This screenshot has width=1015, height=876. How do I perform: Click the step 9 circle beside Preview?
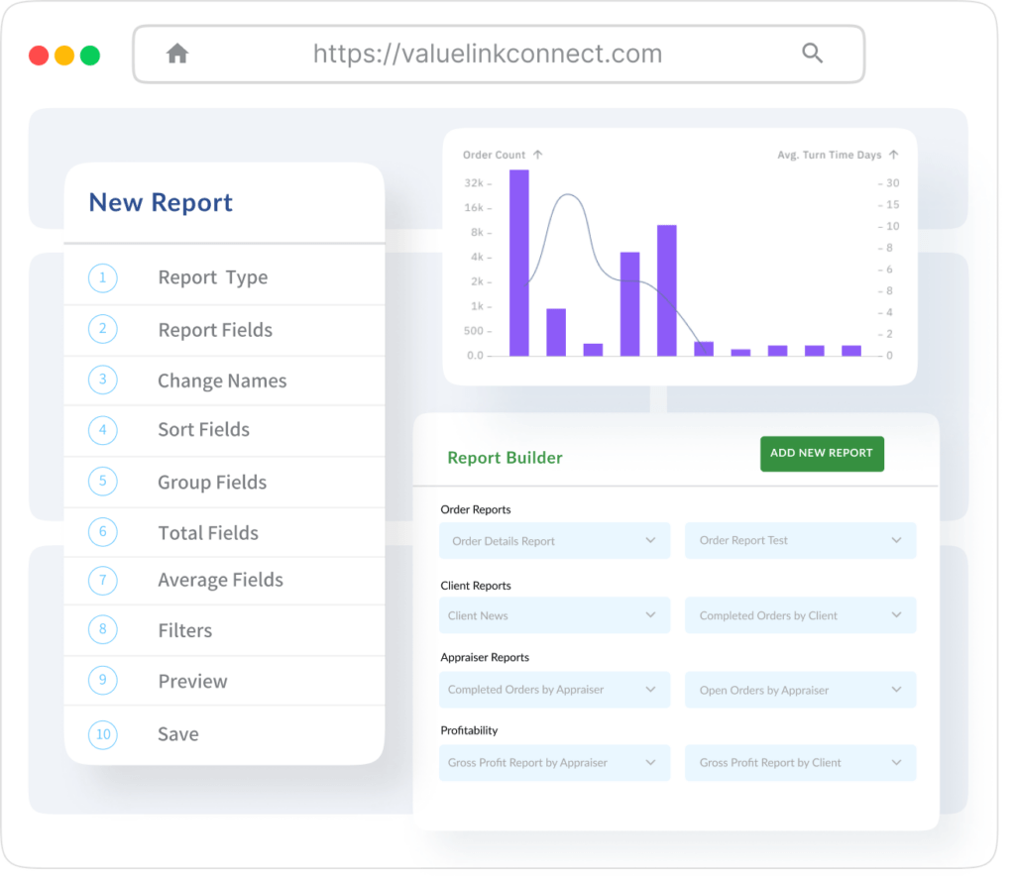pyautogui.click(x=102, y=681)
